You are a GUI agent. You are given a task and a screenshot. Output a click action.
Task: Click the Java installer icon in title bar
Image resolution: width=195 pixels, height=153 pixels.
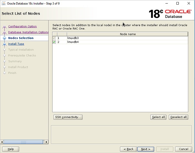4,3
